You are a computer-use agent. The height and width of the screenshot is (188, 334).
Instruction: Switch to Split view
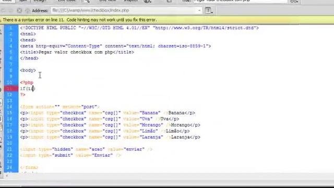23,1
